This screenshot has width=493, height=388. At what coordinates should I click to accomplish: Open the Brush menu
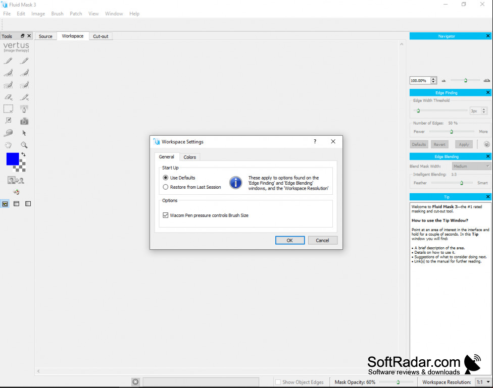coord(57,14)
